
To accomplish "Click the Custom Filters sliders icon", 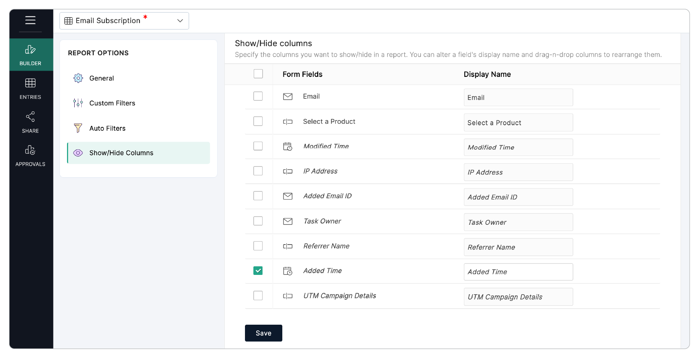I will tap(78, 103).
